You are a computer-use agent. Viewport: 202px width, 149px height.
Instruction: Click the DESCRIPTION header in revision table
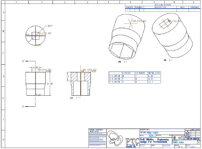pos(160,7)
